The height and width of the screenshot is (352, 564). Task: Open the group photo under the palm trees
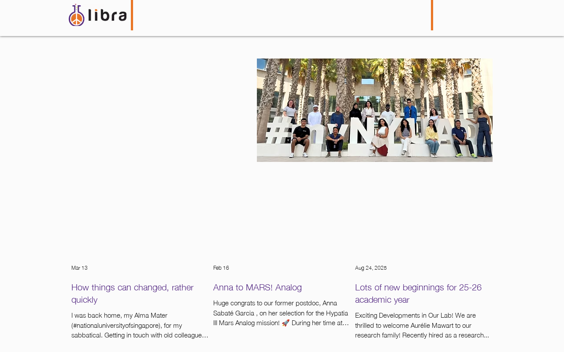pos(375,110)
